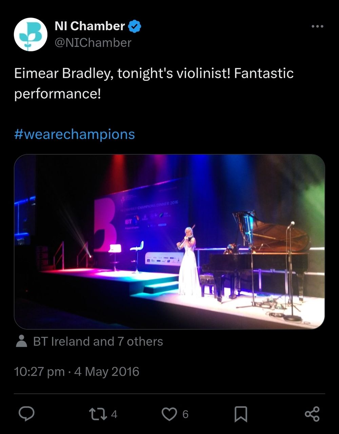Click the 4 May 2016 date
Screen dimensions: 339x434
click(x=107, y=372)
